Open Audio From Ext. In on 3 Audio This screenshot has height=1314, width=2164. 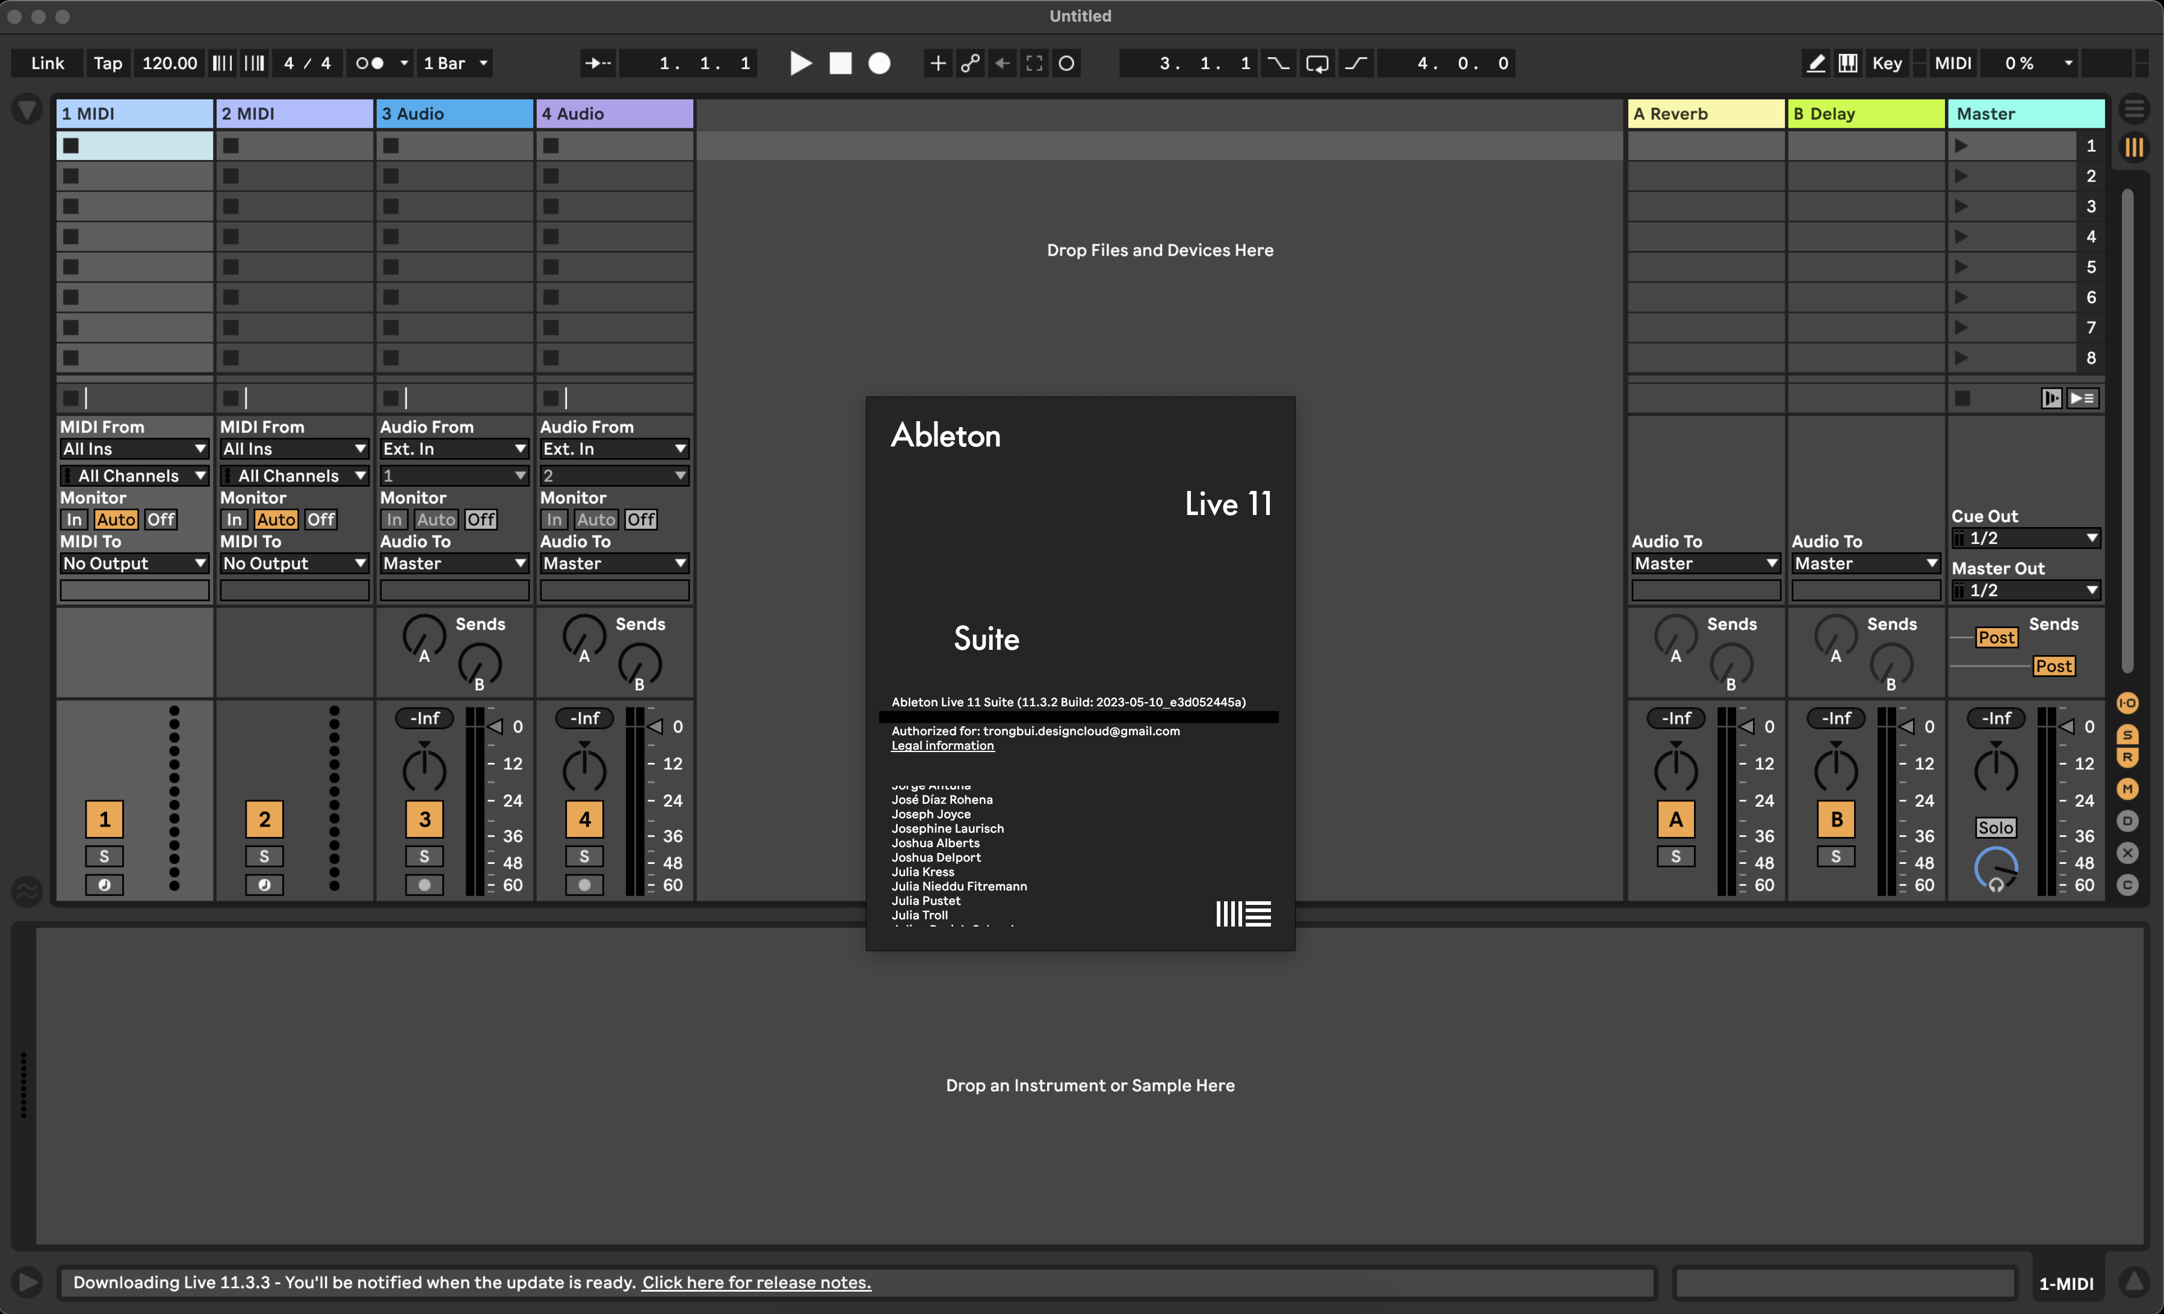pos(454,449)
